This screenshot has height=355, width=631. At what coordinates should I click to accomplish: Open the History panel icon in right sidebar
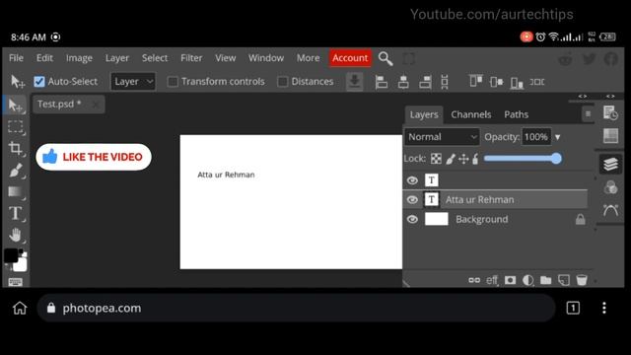[x=610, y=113]
